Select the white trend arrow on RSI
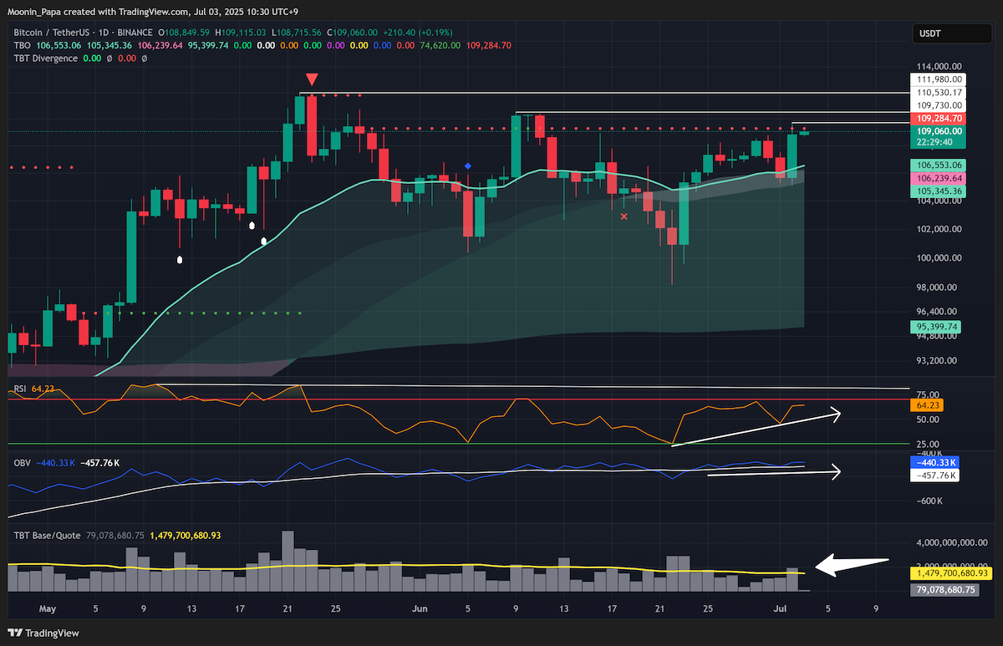1003x646 pixels. pyautogui.click(x=756, y=428)
